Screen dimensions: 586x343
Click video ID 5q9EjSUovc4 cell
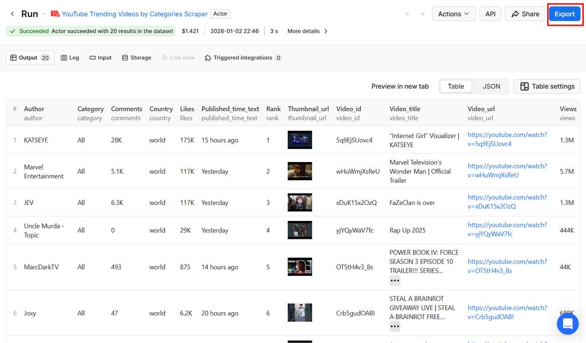tap(354, 140)
